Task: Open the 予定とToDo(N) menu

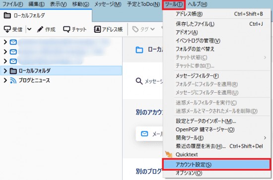Action: 143,4
